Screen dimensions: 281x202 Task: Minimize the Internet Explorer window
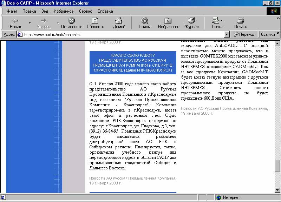point(266,3)
